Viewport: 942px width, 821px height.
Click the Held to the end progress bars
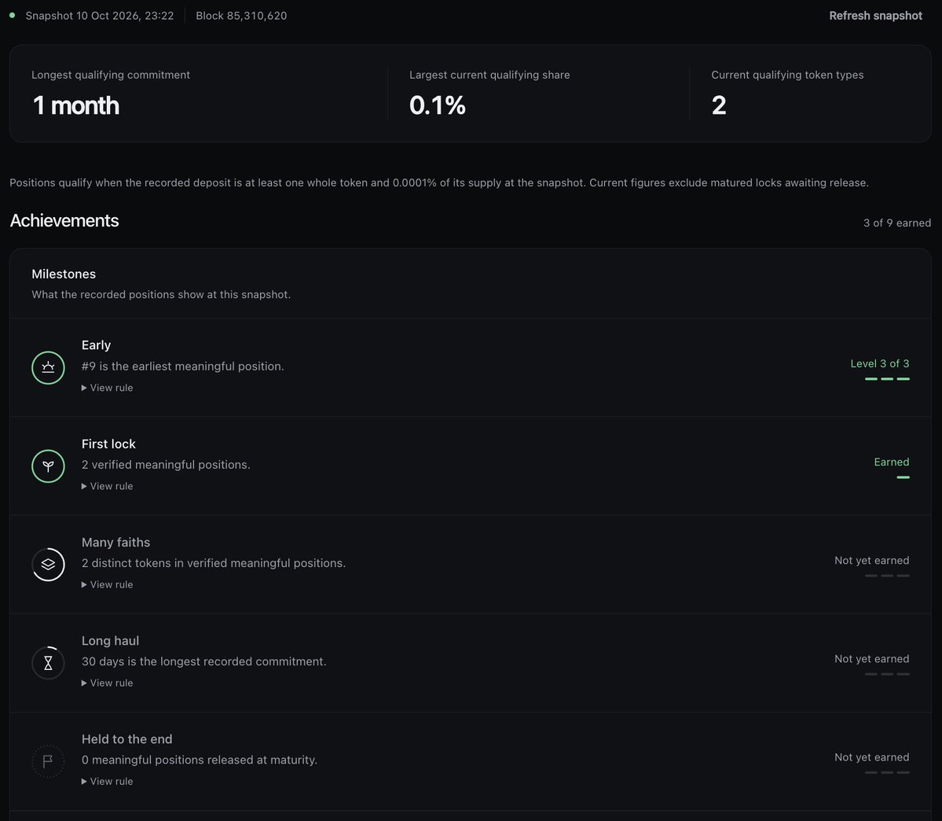pos(887,773)
